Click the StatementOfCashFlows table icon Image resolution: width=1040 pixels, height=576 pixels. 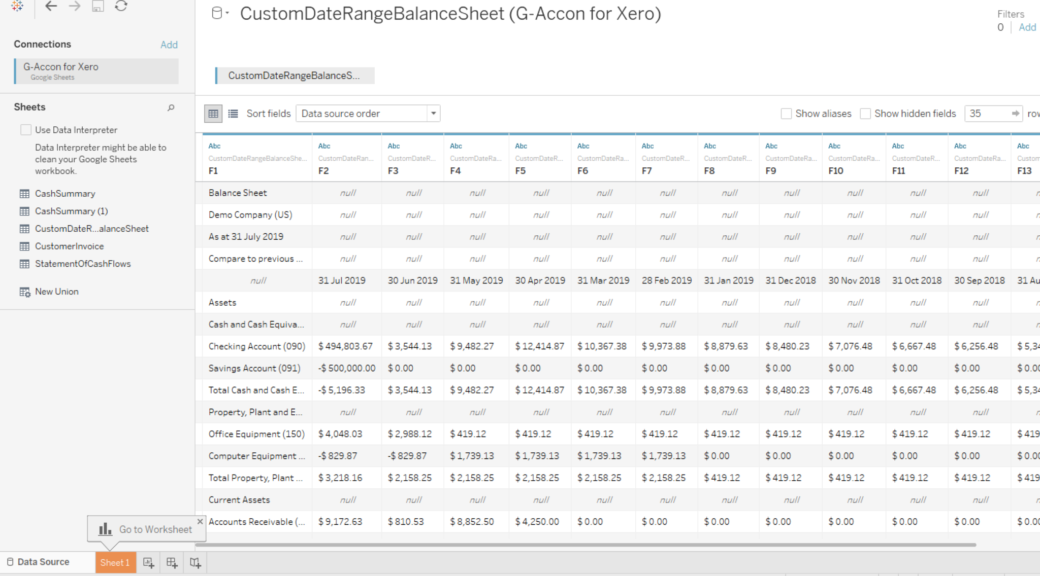24,264
